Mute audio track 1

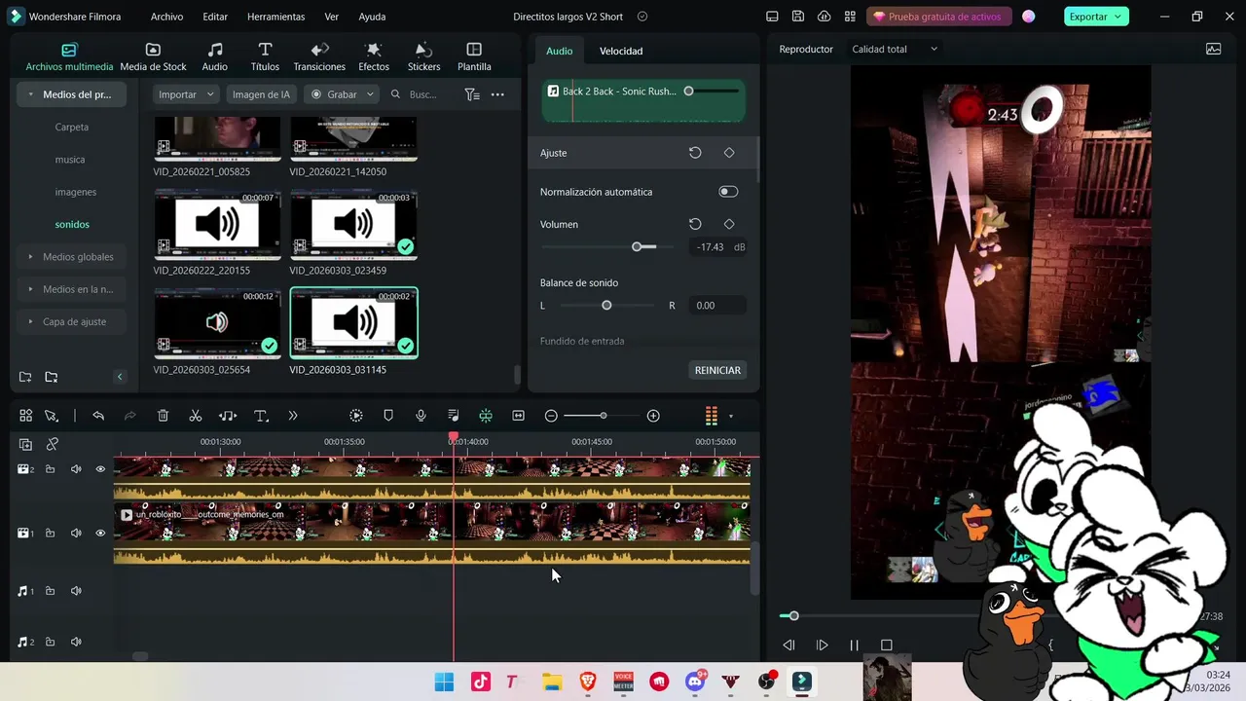76,591
